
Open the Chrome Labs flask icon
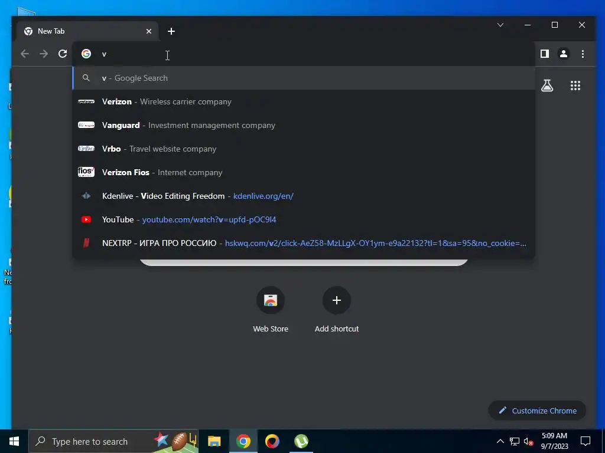[547, 86]
